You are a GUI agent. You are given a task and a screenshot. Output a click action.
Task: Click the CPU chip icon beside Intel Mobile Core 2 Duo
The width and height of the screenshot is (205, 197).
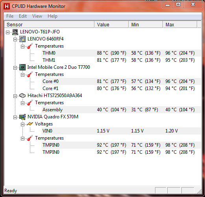(x=22, y=67)
